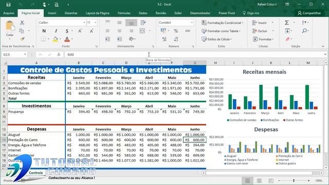
Task: Open the Estilos de Célula gallery
Action: (x=216, y=39)
